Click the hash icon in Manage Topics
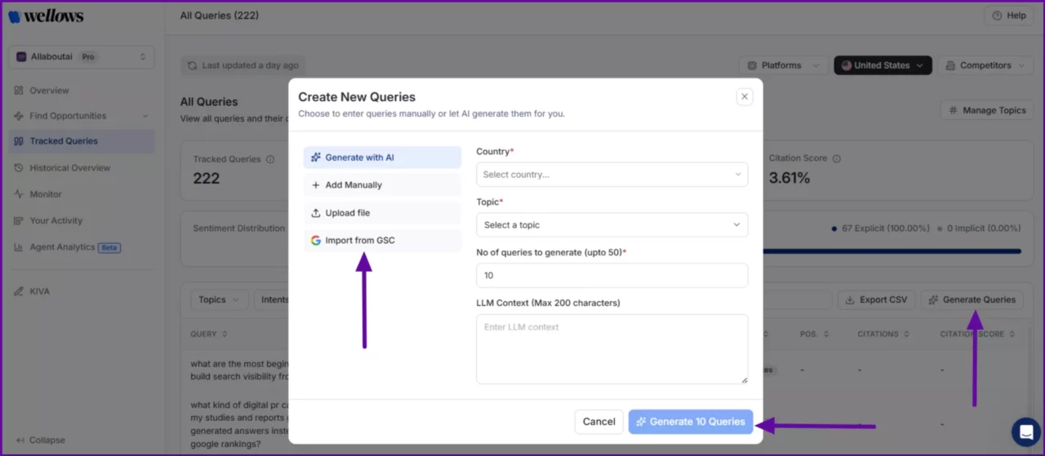Viewport: 1045px width, 456px height. pyautogui.click(x=954, y=110)
